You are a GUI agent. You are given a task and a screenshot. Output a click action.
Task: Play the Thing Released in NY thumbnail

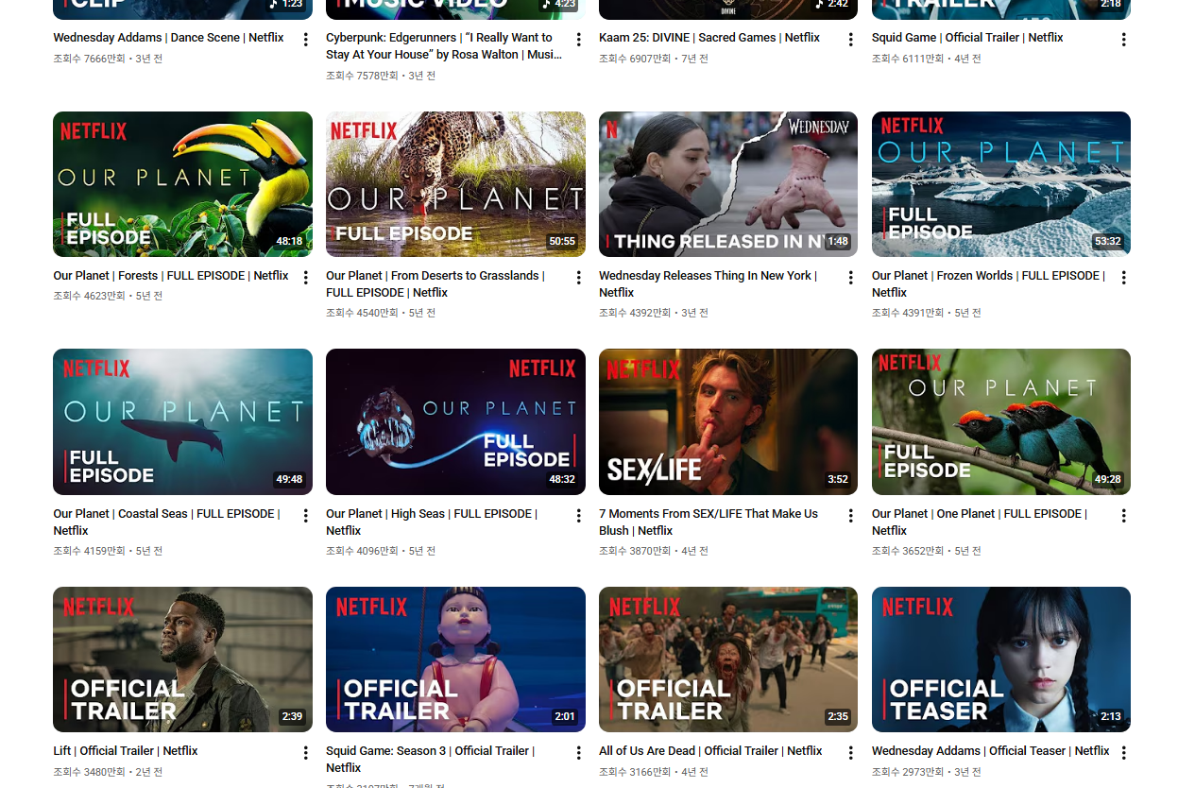pyautogui.click(x=727, y=184)
